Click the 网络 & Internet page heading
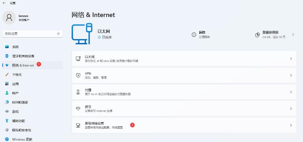 click(93, 15)
